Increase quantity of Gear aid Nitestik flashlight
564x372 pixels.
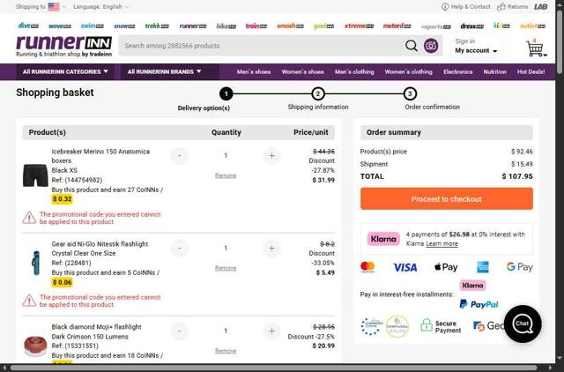pyautogui.click(x=271, y=248)
